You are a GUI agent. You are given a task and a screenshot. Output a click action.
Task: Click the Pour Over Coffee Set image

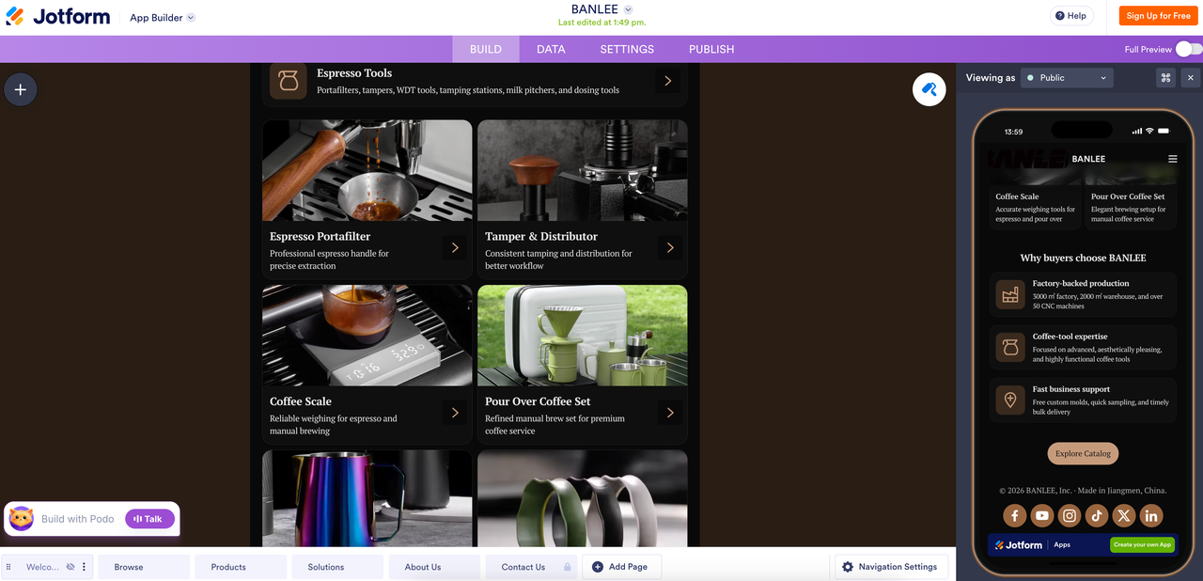tap(583, 336)
